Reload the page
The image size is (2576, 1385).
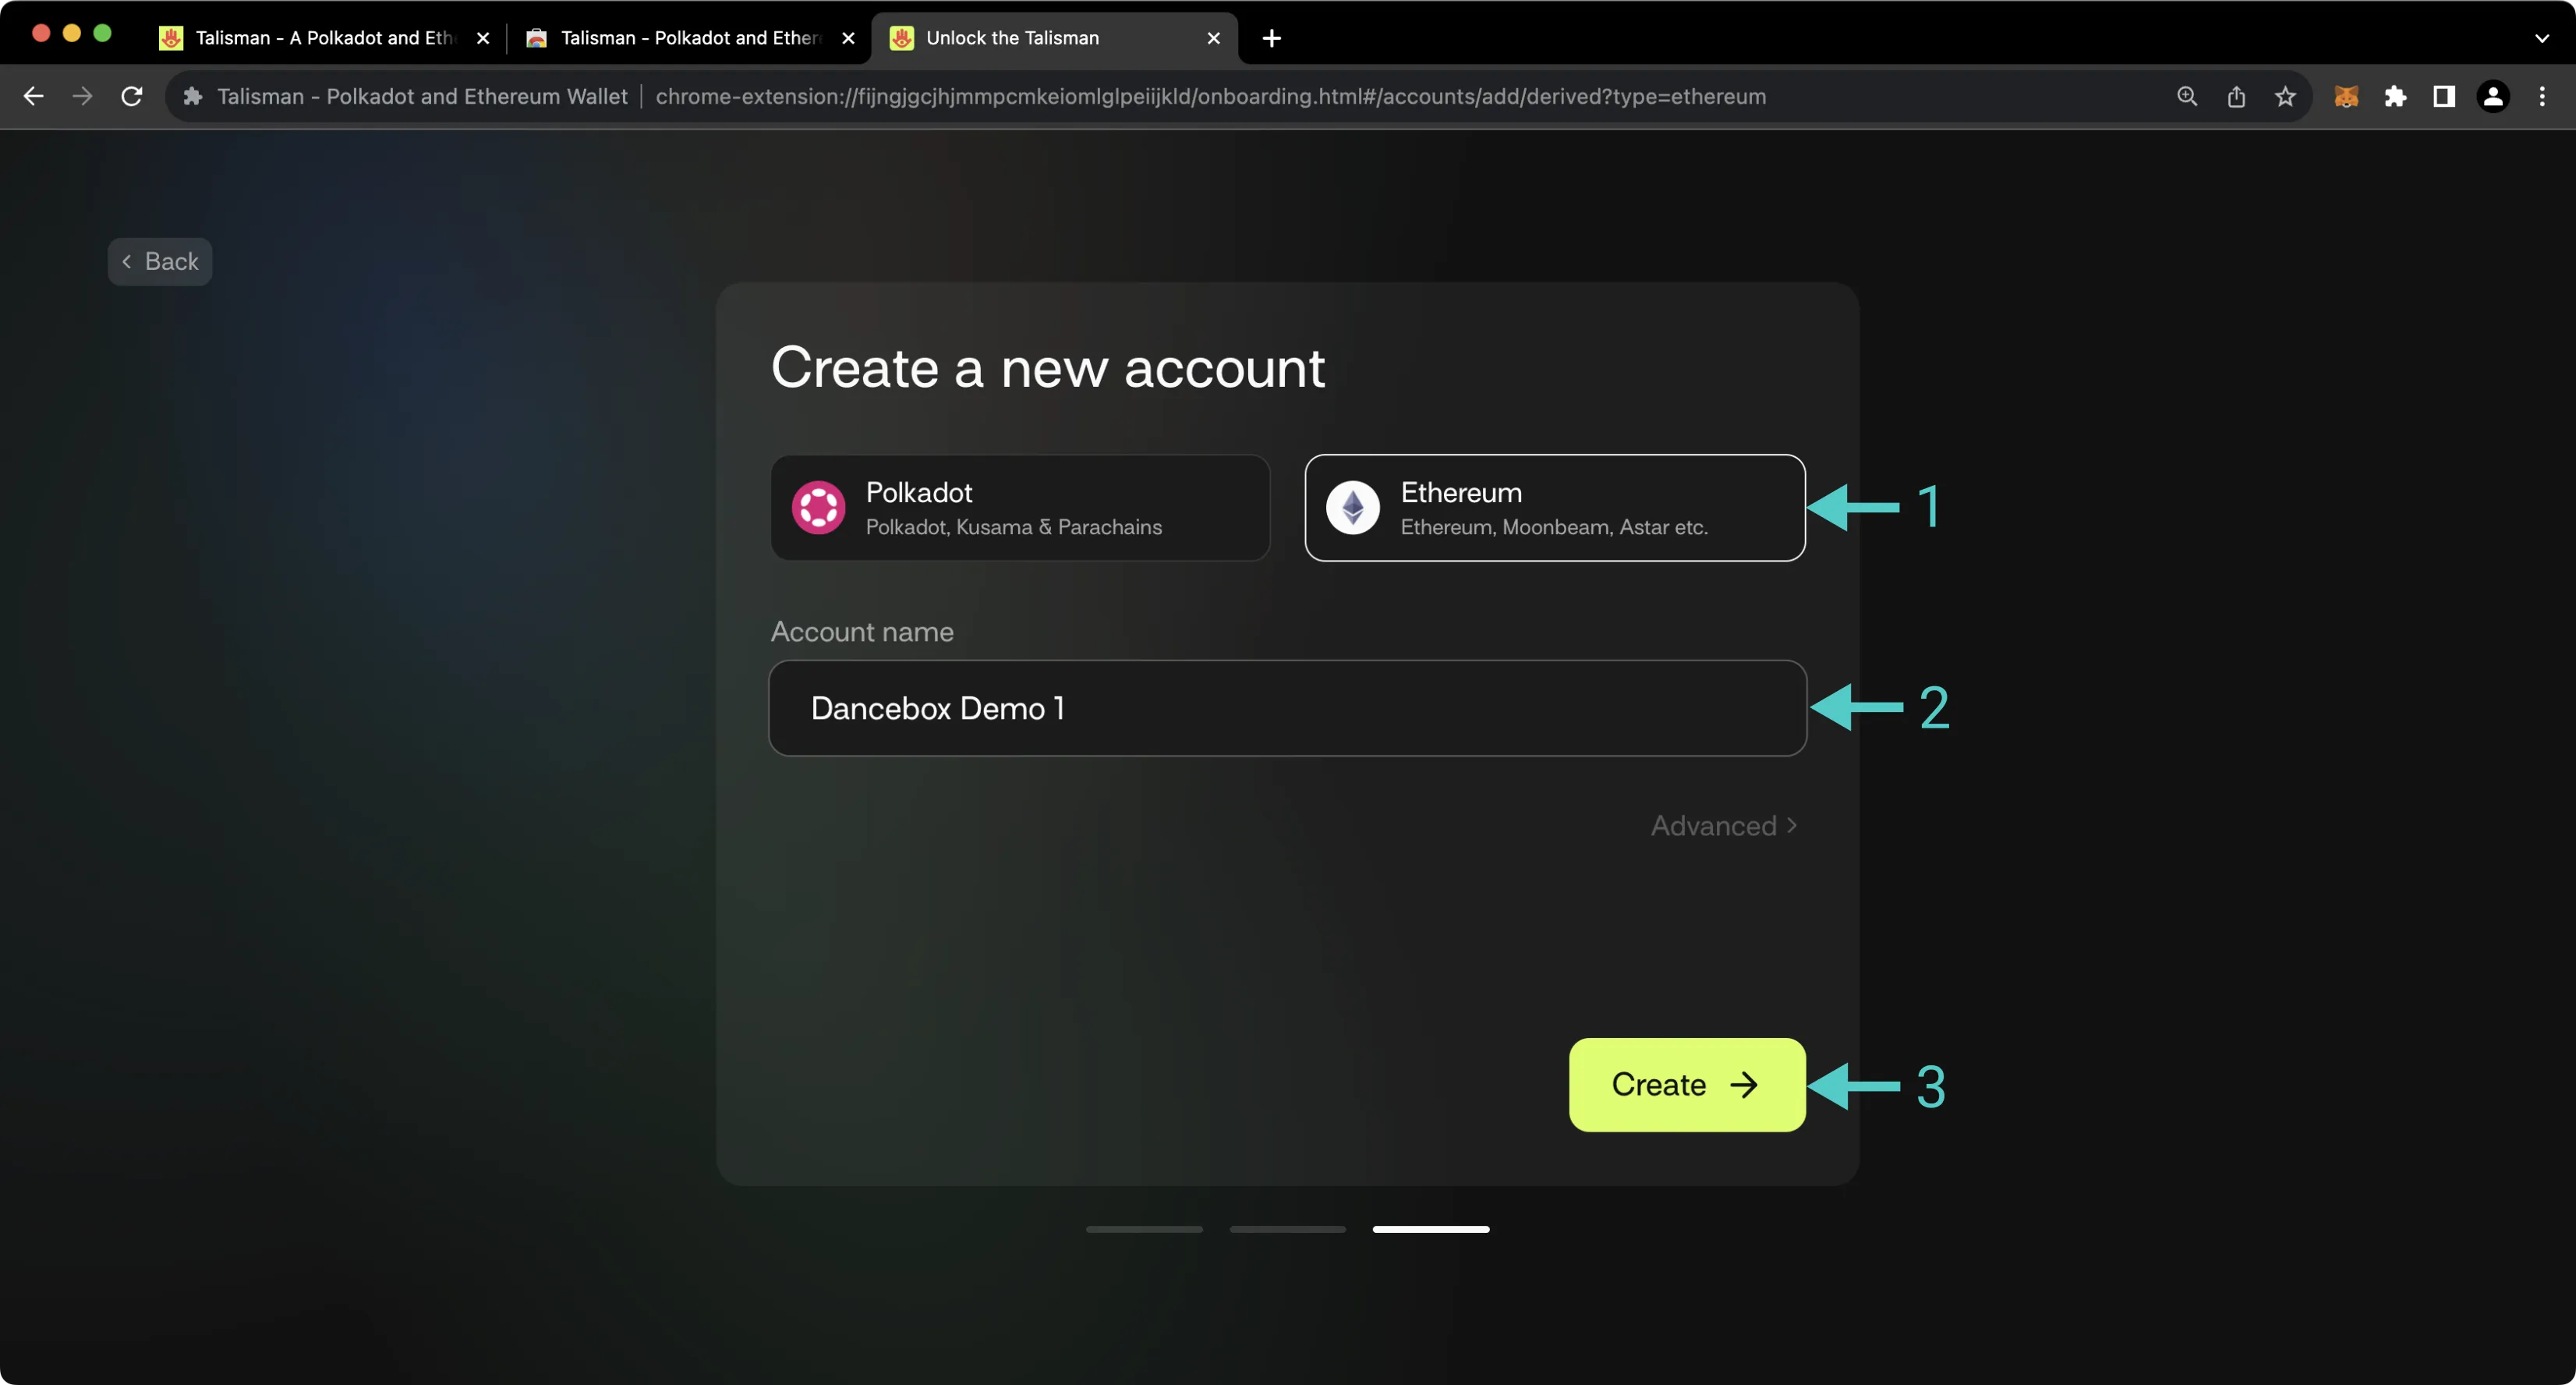click(132, 96)
